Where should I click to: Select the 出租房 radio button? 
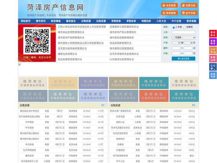click(x=184, y=27)
